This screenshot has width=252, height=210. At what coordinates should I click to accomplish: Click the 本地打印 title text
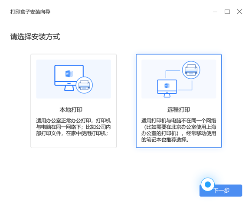(71, 110)
